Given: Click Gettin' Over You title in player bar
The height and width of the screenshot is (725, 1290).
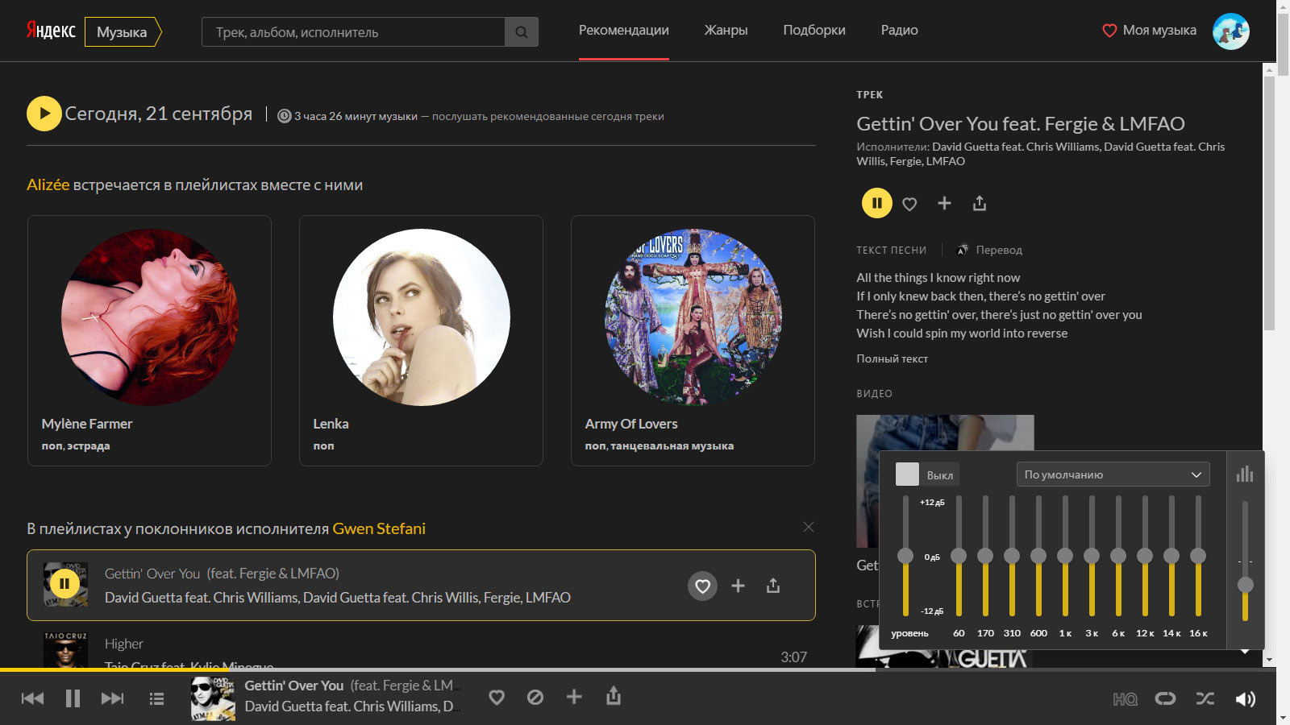Looking at the screenshot, I should coord(294,686).
